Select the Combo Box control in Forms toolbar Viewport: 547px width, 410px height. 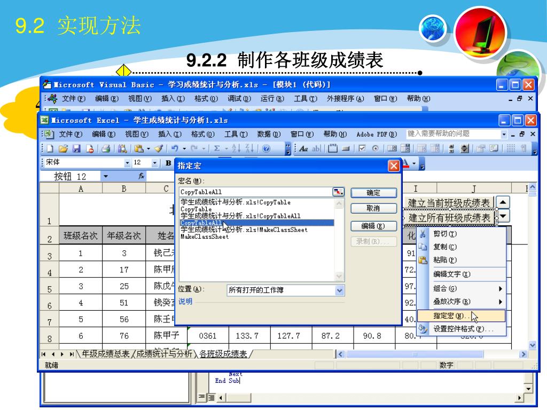[x=405, y=149]
